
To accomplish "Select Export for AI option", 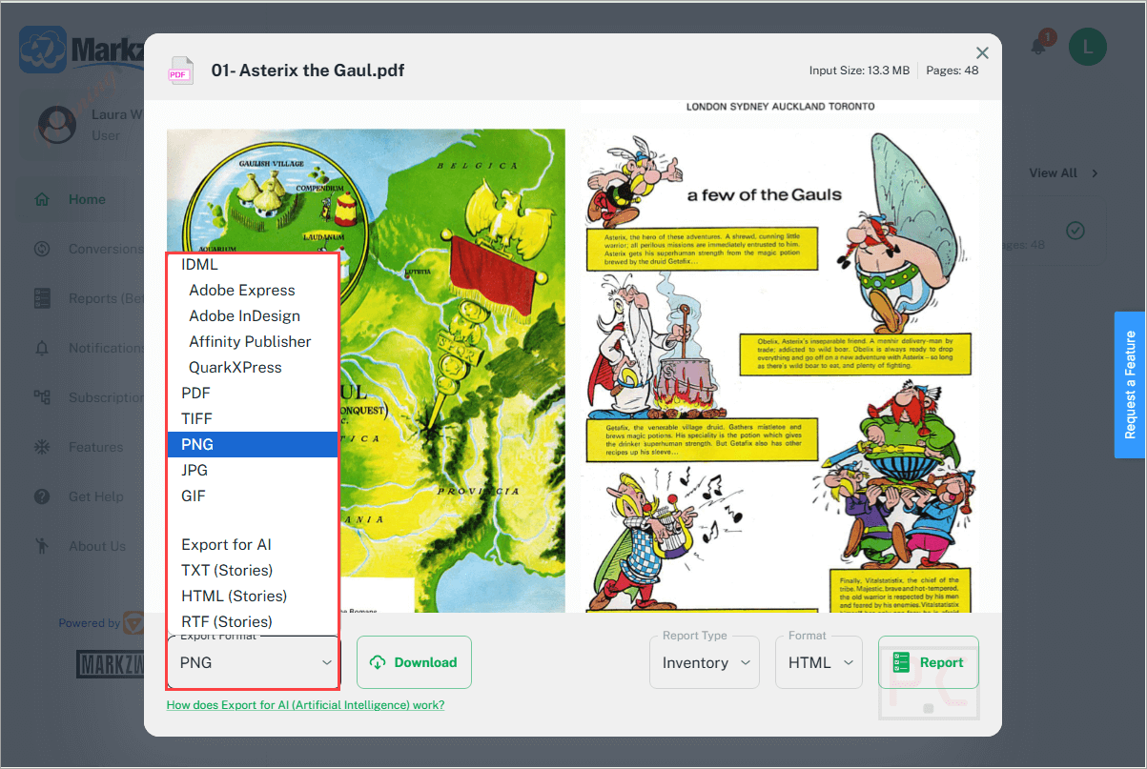I will tap(253, 544).
